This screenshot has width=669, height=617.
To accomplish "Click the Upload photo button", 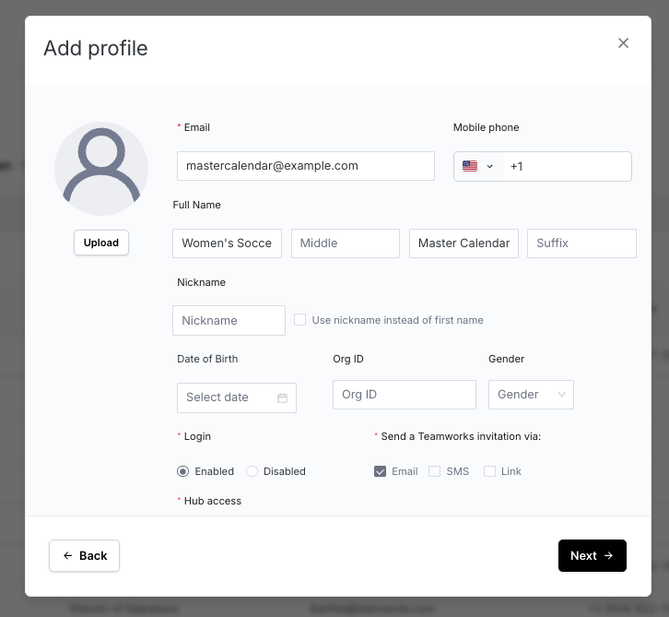I will [x=101, y=243].
